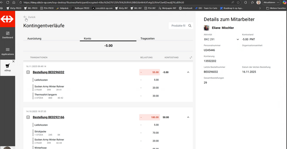Click the collapse-all arrows icon in table header

point(191,57)
